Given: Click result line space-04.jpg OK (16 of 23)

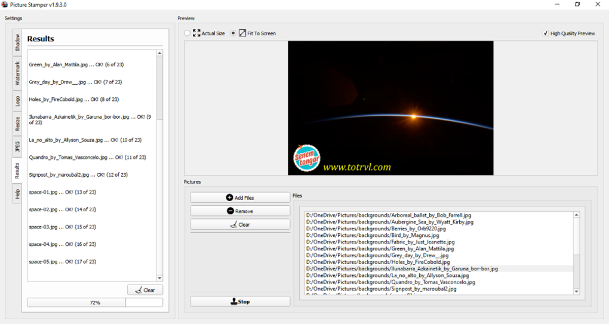Looking at the screenshot, I should click(63, 244).
